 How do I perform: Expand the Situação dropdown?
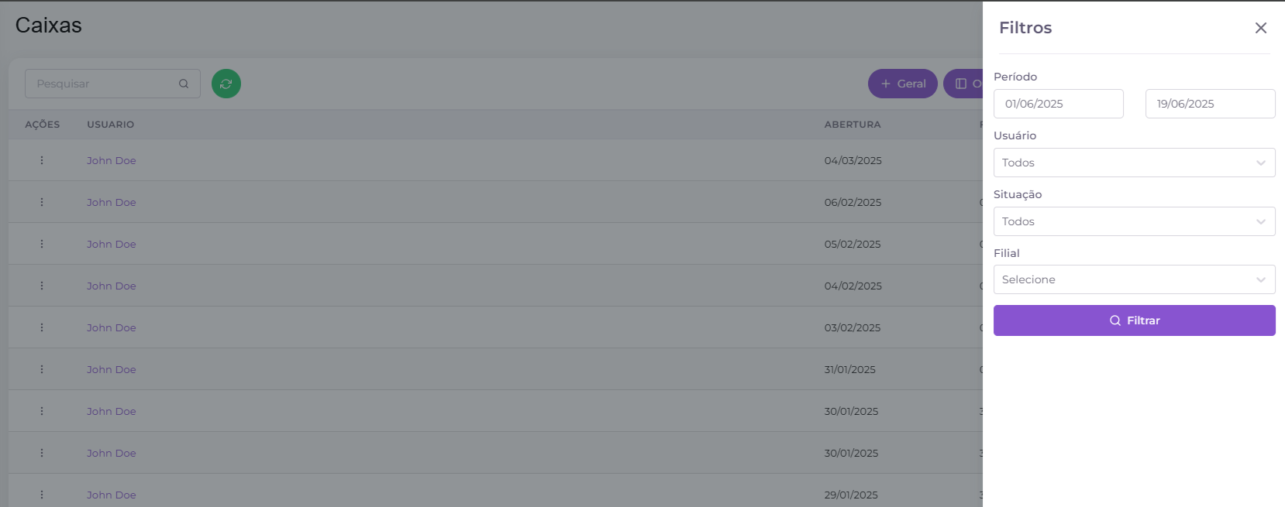[1135, 221]
